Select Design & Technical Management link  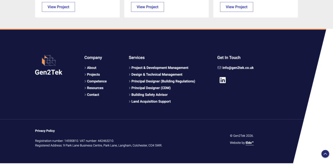pyautogui.click(x=157, y=75)
